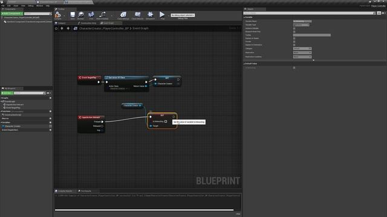
Task: Add a new graph with the Graphs plus icon
Action: coord(50,98)
